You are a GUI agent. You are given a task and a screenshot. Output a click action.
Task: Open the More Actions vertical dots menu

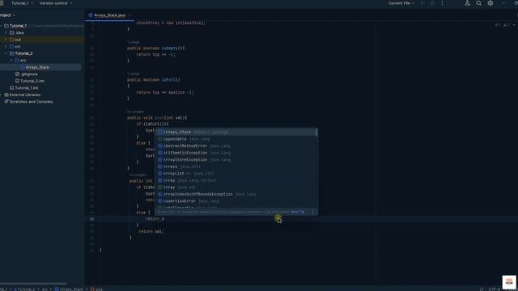pos(443,3)
